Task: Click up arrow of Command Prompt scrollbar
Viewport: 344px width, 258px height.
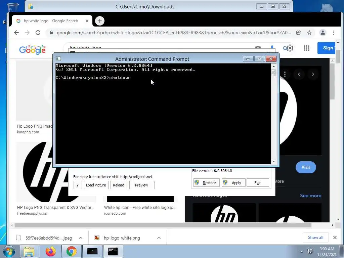Action: click(x=273, y=66)
